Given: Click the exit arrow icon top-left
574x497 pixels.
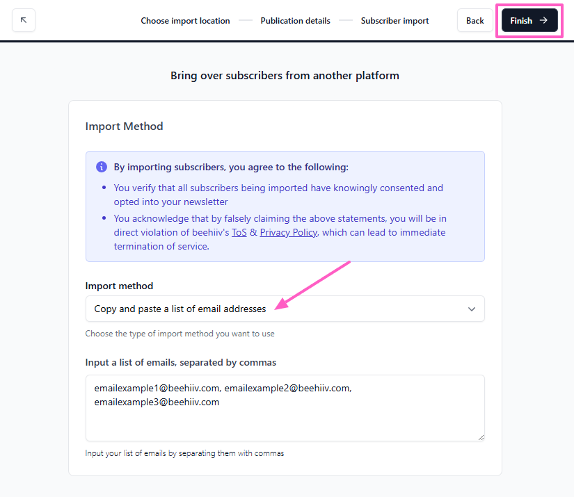Looking at the screenshot, I should pyautogui.click(x=24, y=20).
